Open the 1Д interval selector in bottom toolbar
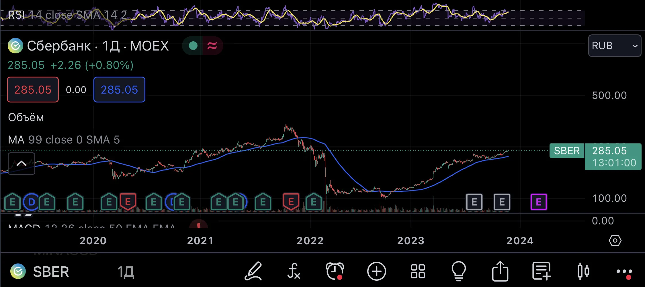 point(126,272)
